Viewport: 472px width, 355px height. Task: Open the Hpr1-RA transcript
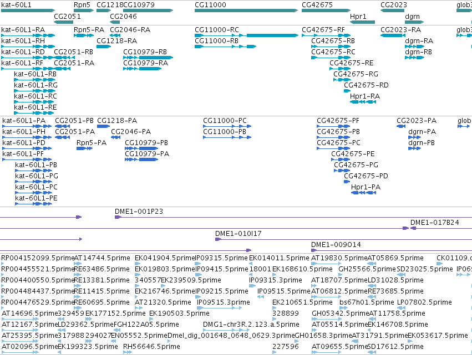(x=363, y=102)
